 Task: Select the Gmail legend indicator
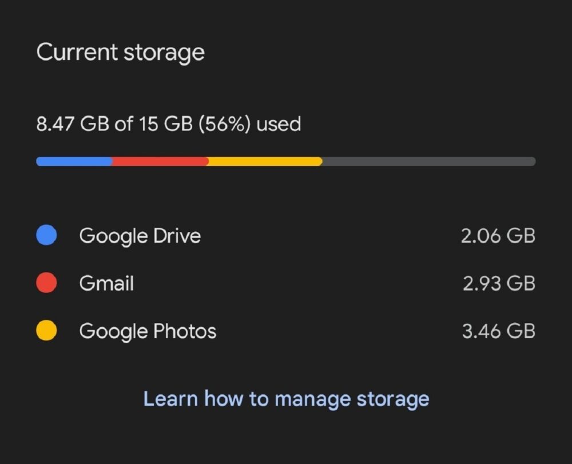tap(46, 283)
